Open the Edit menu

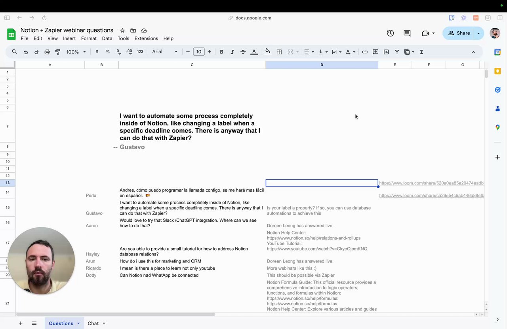click(x=38, y=38)
